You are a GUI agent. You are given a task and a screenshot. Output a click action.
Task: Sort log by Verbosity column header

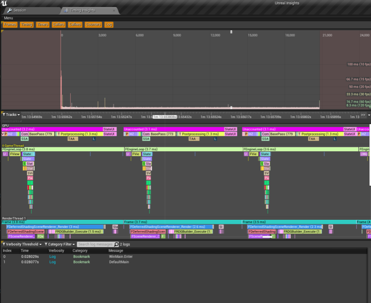[x=56, y=250]
